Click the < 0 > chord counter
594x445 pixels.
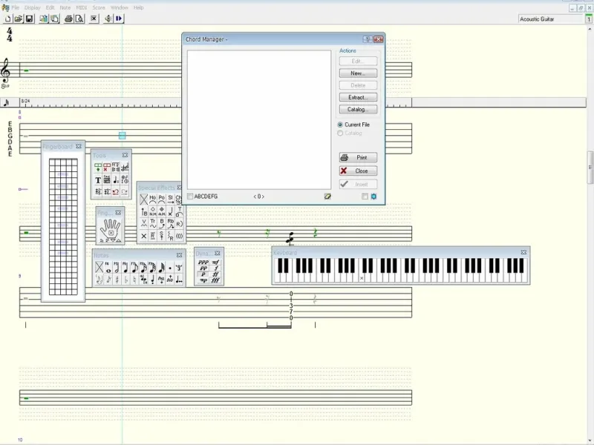pyautogui.click(x=258, y=197)
